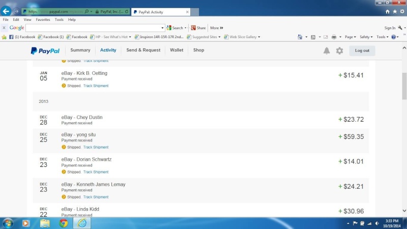
Task: Click the add to favorites bar star icon
Action: click(x=4, y=37)
